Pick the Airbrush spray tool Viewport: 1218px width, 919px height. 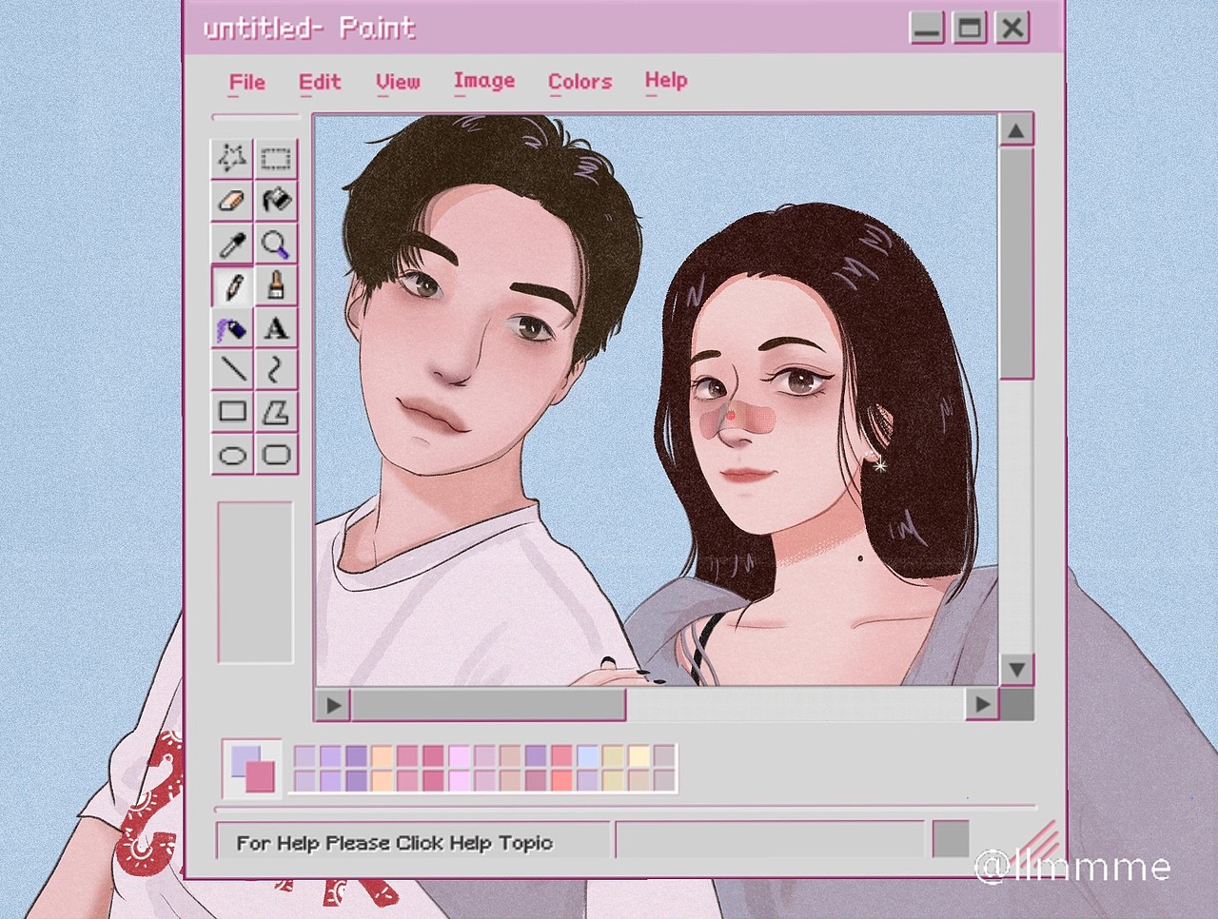pos(231,328)
